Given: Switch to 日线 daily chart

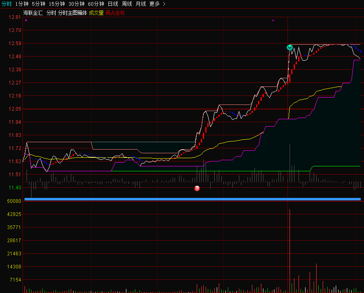Looking at the screenshot, I should point(113,4).
